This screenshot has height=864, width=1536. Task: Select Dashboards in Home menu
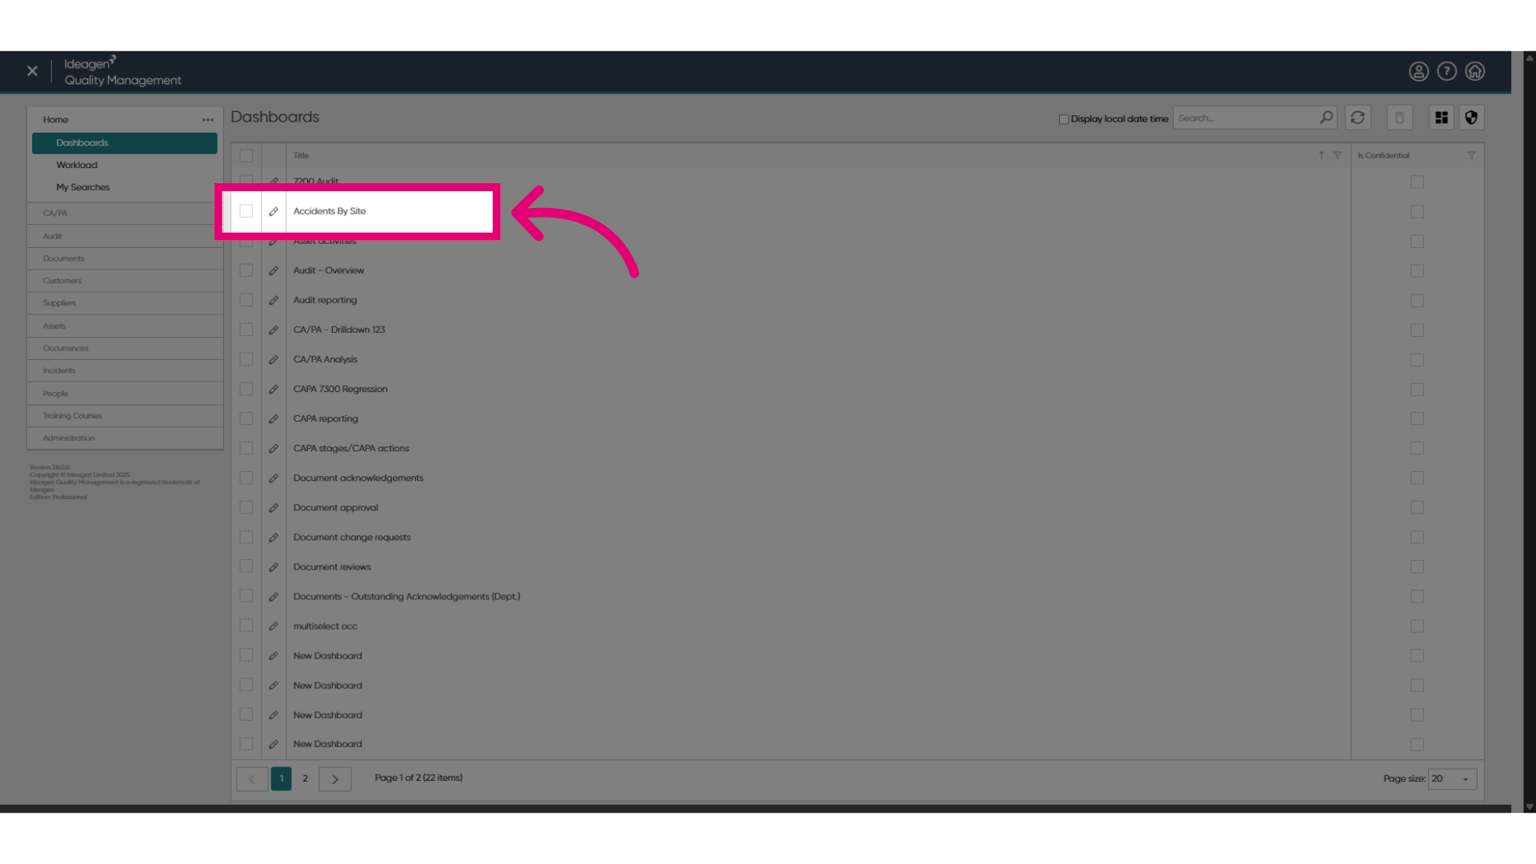coord(125,143)
